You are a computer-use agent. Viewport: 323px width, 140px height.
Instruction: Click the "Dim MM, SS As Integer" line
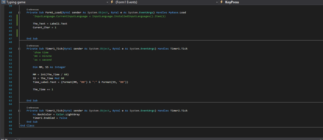(49, 67)
